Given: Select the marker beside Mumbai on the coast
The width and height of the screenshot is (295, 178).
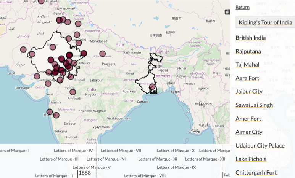Looking at the screenshot, I should tap(50, 112).
